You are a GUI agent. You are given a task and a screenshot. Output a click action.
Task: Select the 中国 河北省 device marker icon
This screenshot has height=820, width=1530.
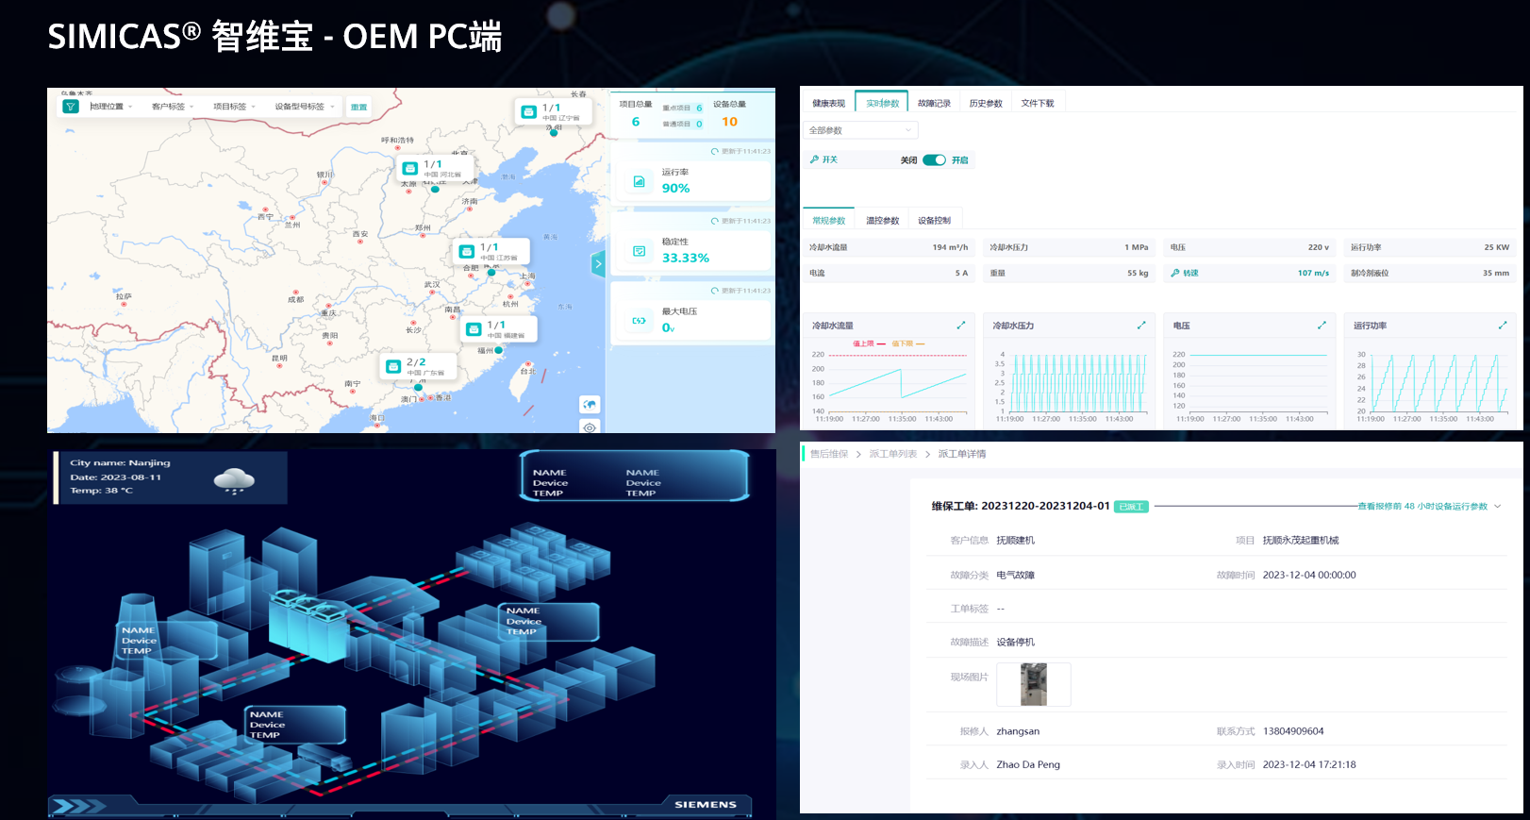410,168
